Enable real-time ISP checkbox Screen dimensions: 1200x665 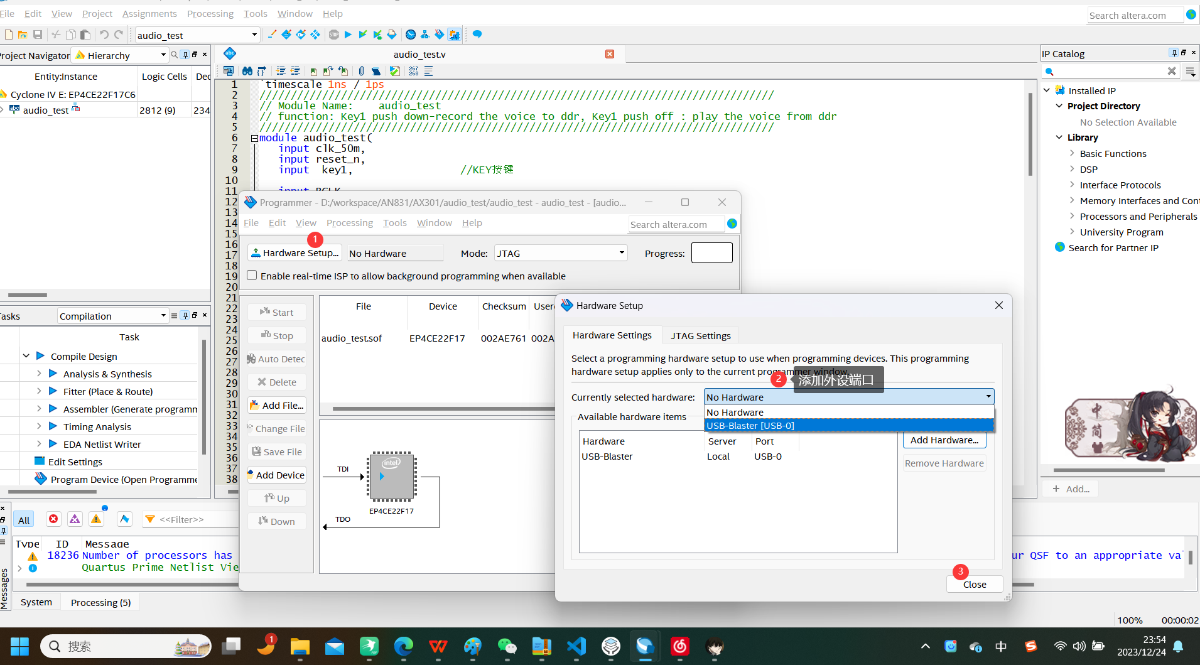[x=252, y=275]
